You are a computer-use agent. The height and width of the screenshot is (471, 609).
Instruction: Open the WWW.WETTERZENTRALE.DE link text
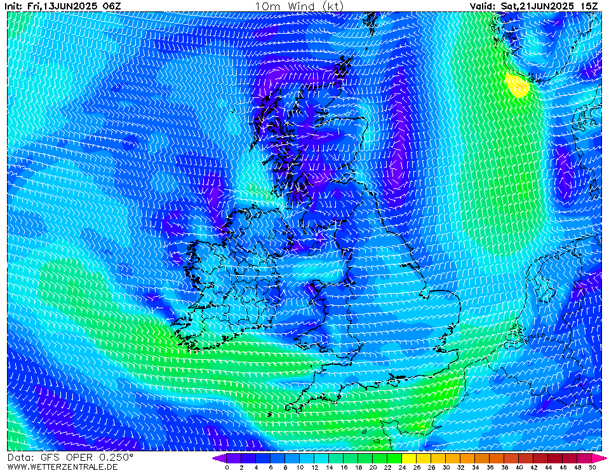coord(62,467)
